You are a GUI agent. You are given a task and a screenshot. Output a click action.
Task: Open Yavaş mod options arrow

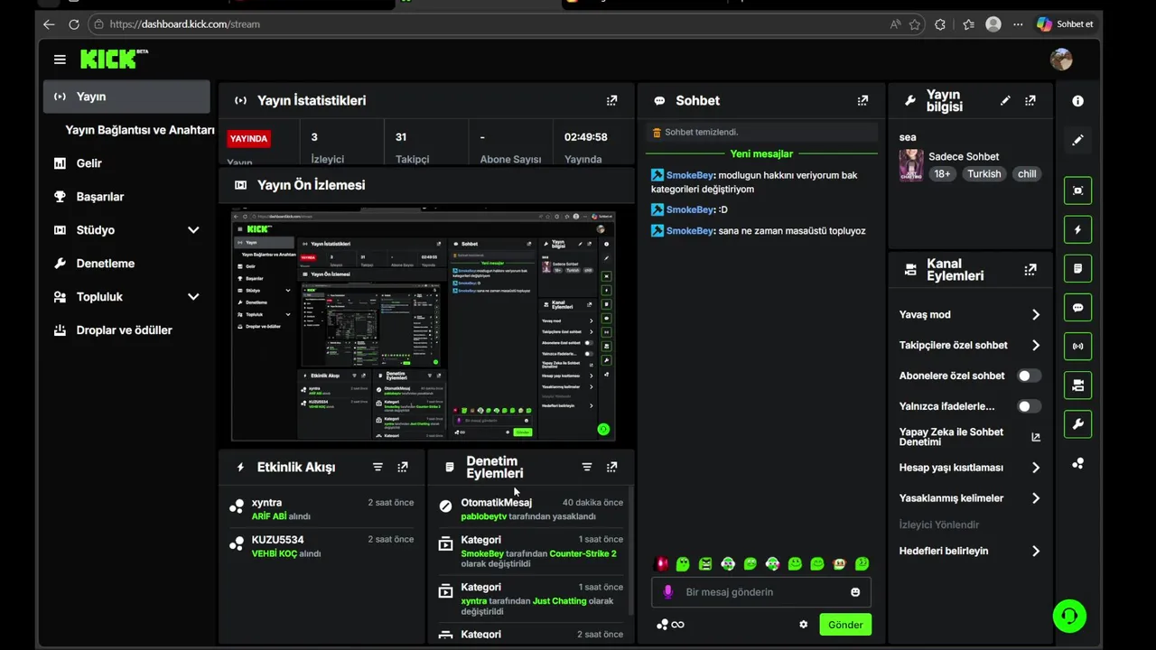coord(1036,315)
